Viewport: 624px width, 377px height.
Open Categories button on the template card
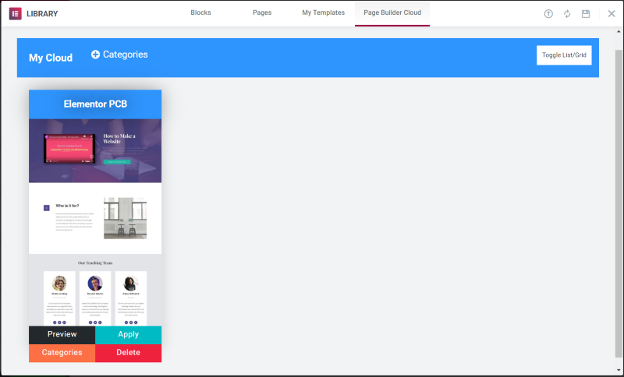tap(62, 353)
